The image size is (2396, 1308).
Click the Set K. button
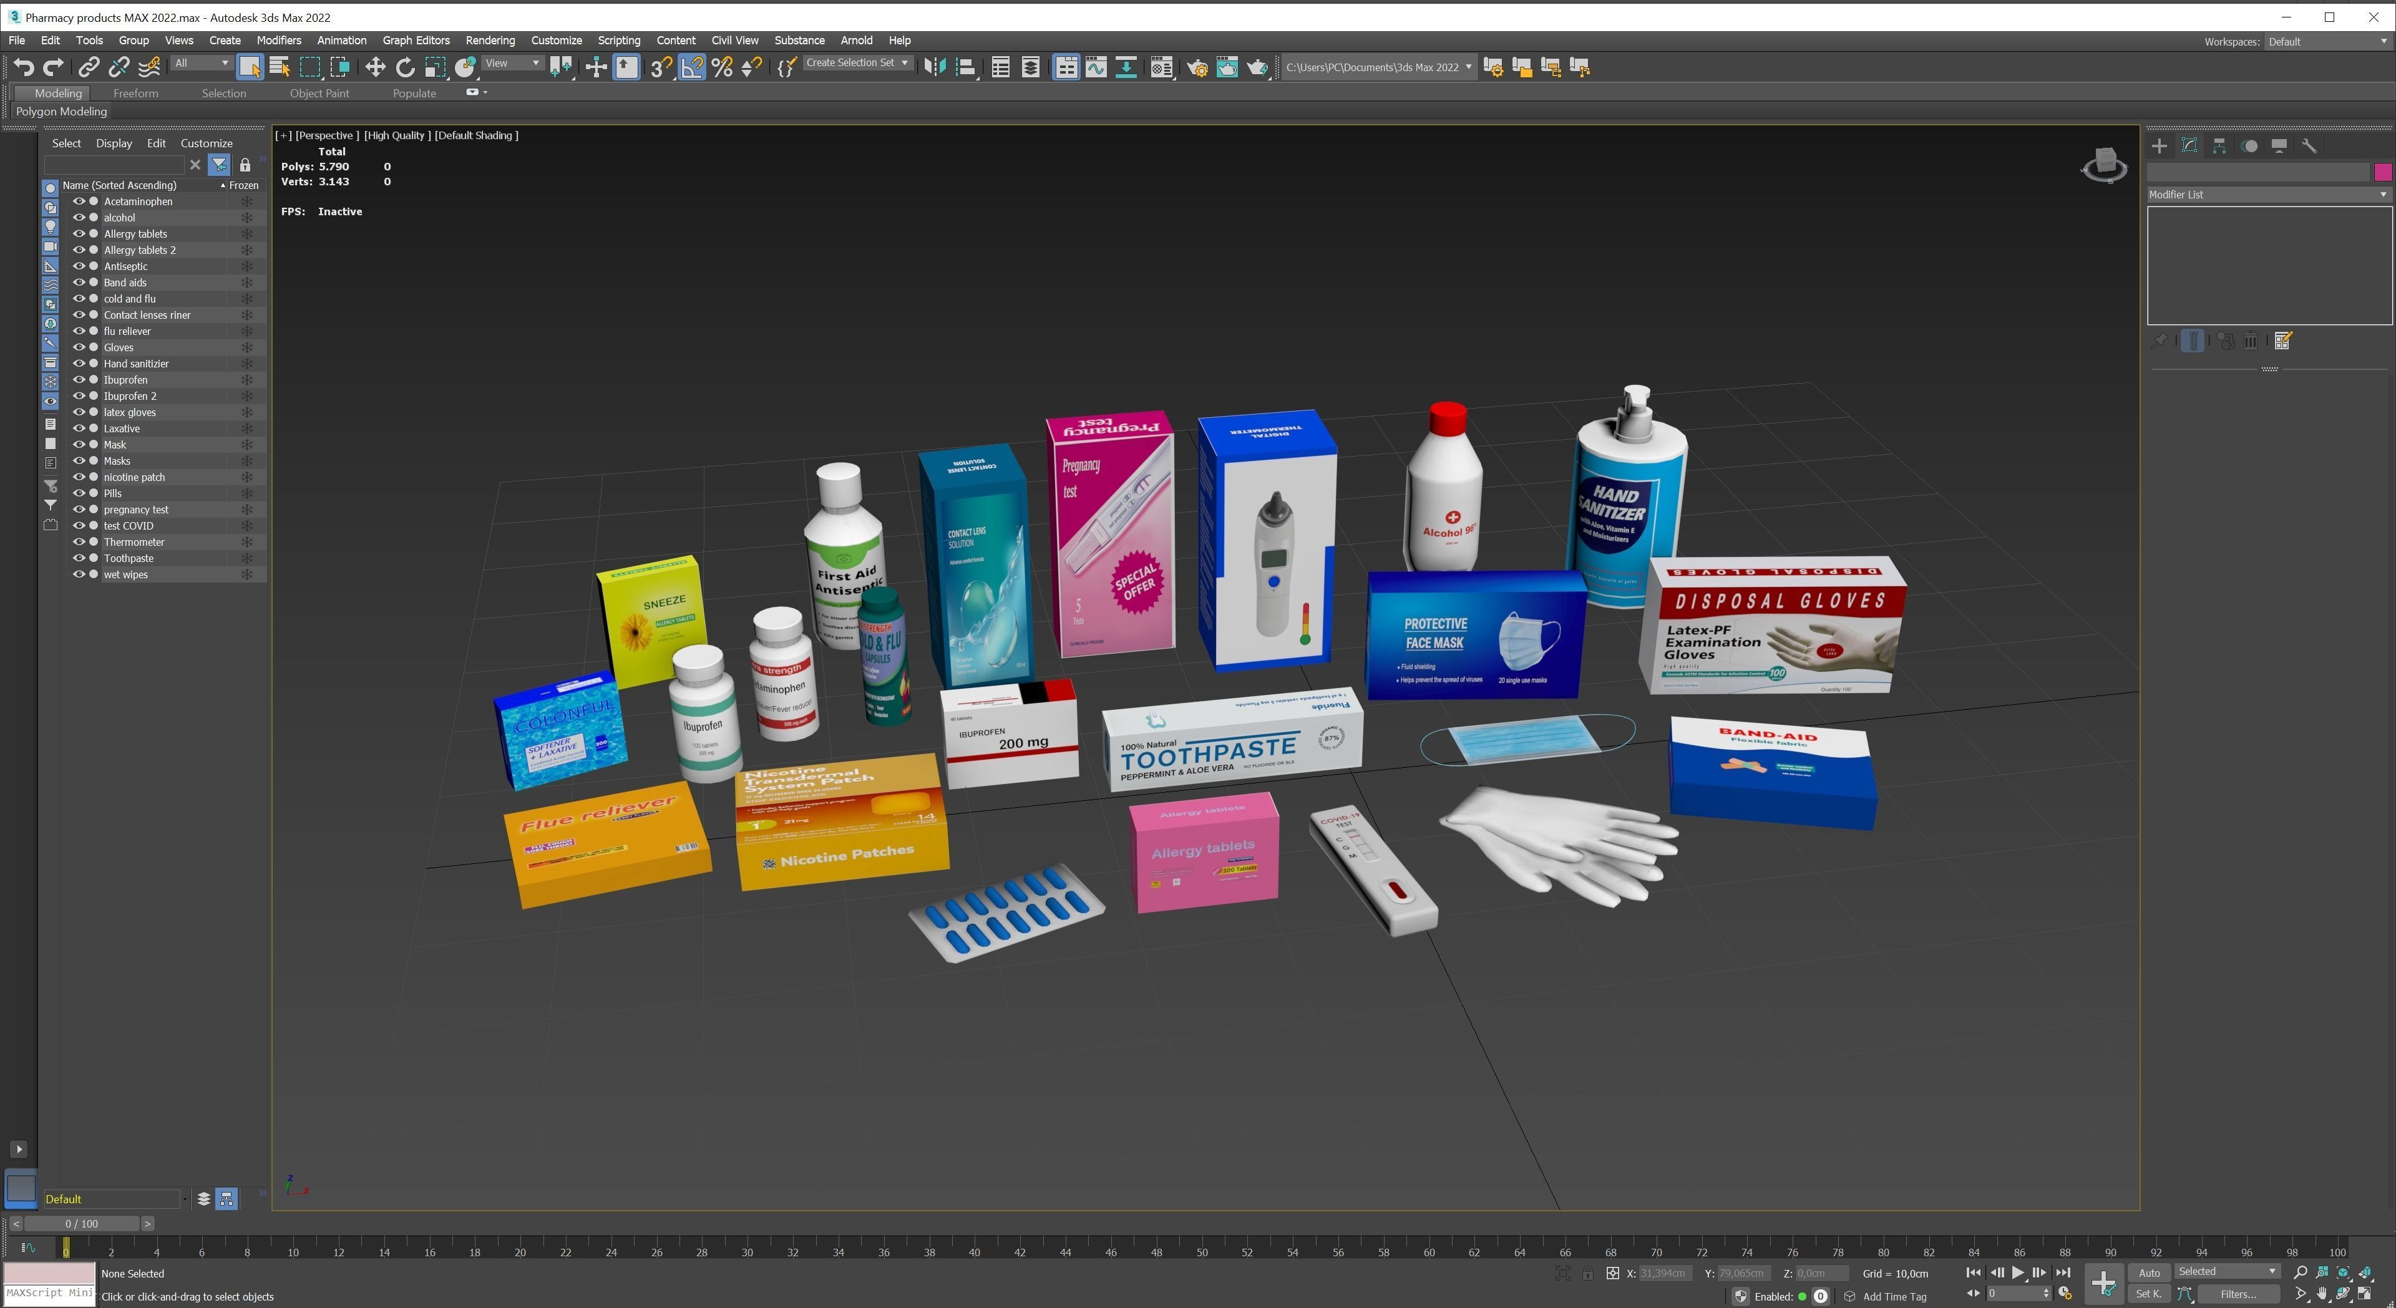[x=2148, y=1294]
